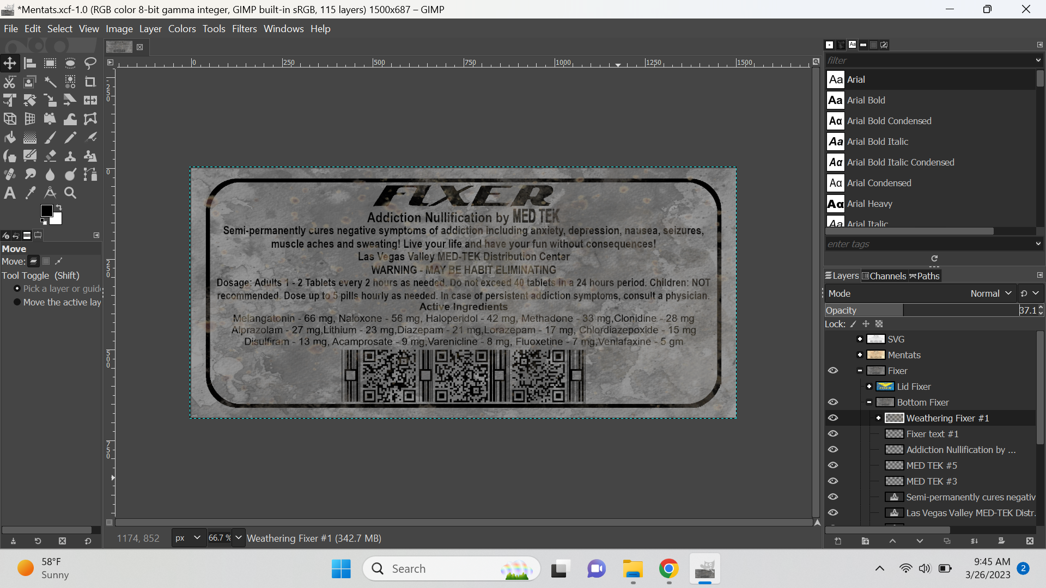This screenshot has height=588, width=1046.
Task: Select the Bucket Fill tool
Action: (x=10, y=137)
